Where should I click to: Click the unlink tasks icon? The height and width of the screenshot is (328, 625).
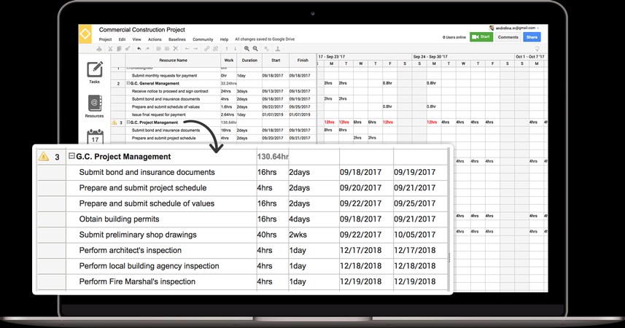point(215,49)
